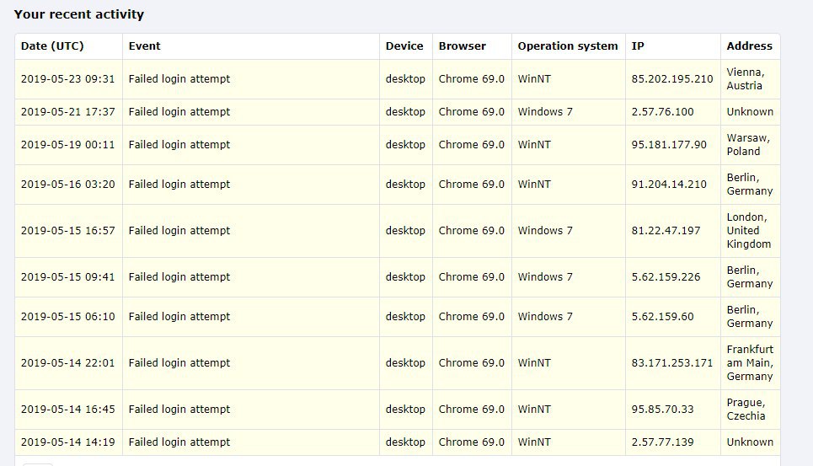
Task: Click IP address 85.202.195.210
Action: (672, 78)
